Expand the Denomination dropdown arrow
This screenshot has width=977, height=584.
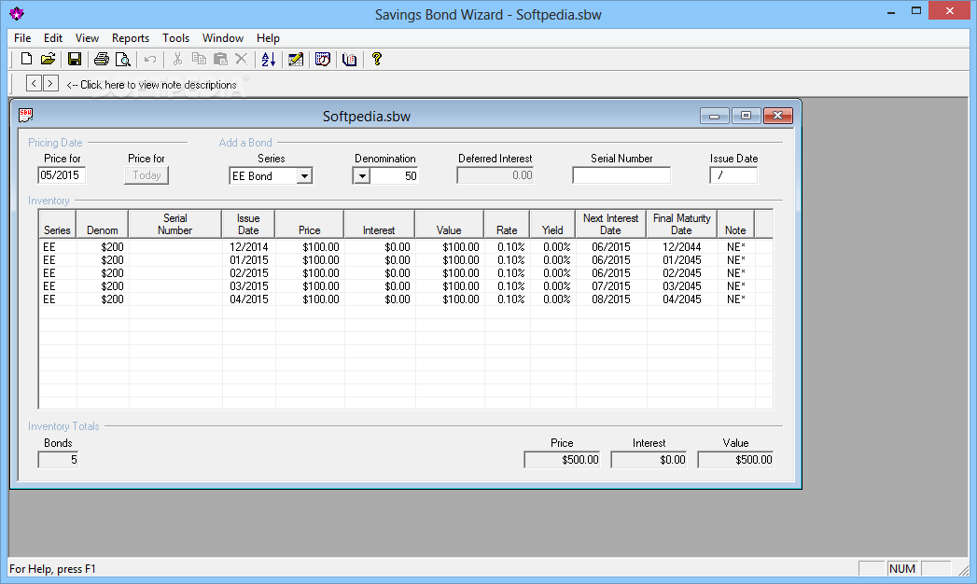point(362,176)
